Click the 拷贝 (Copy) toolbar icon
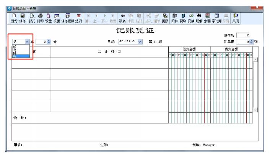Image resolution: width=270 pixels, height=156 pixels. coord(131,18)
